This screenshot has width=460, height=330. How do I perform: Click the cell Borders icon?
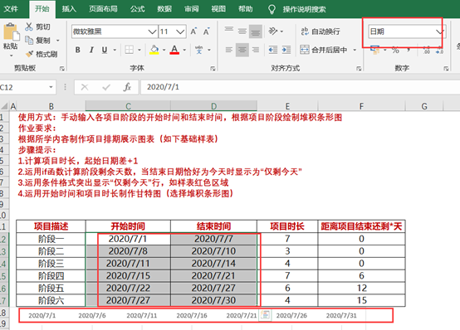pyautogui.click(x=129, y=50)
